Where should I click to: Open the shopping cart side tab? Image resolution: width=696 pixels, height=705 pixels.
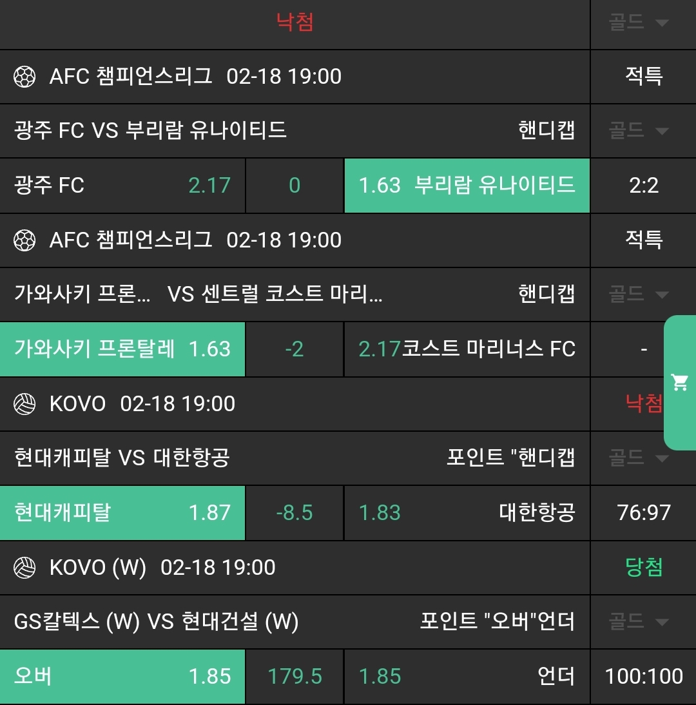[680, 382]
